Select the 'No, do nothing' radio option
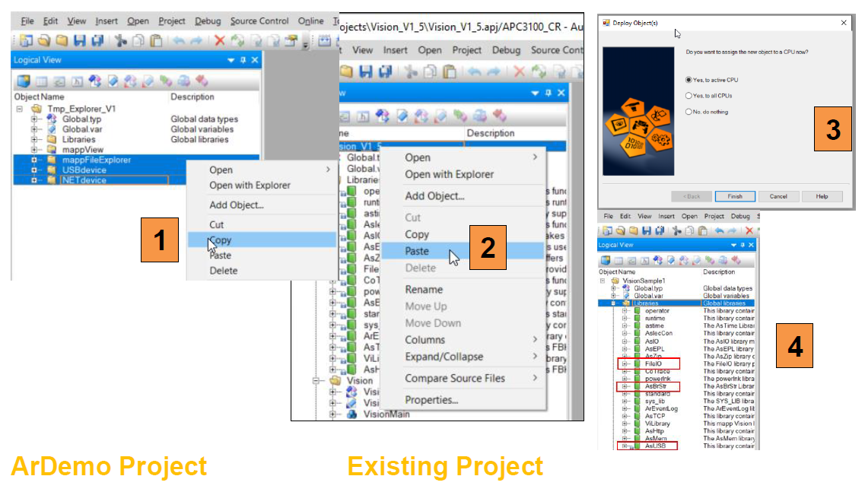This screenshot has height=492, width=865. (x=689, y=112)
